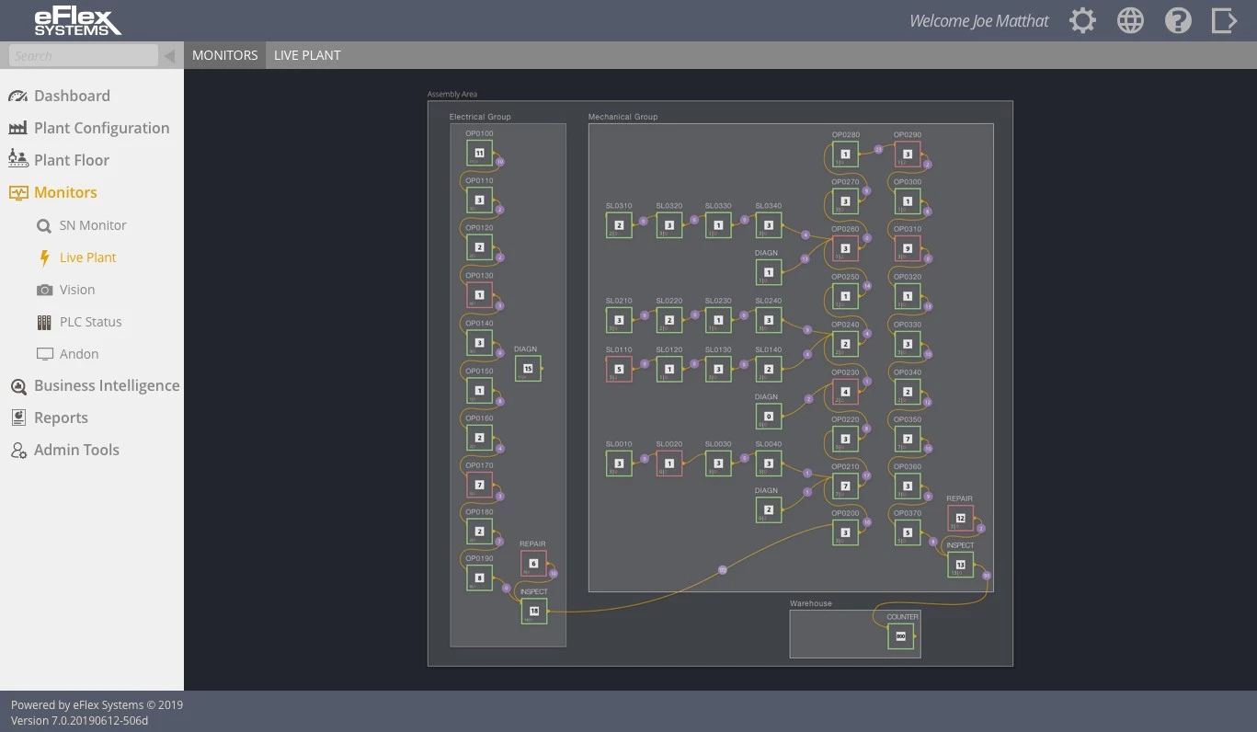This screenshot has width=1257, height=732.
Task: Switch to the MONITORS tab
Action: (x=225, y=55)
